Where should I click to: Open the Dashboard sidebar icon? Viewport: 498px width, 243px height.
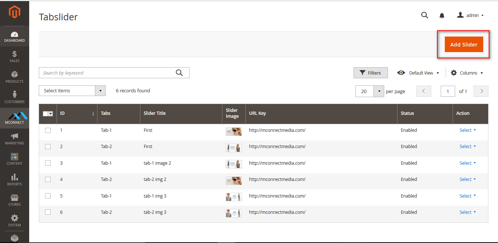[x=14, y=35]
